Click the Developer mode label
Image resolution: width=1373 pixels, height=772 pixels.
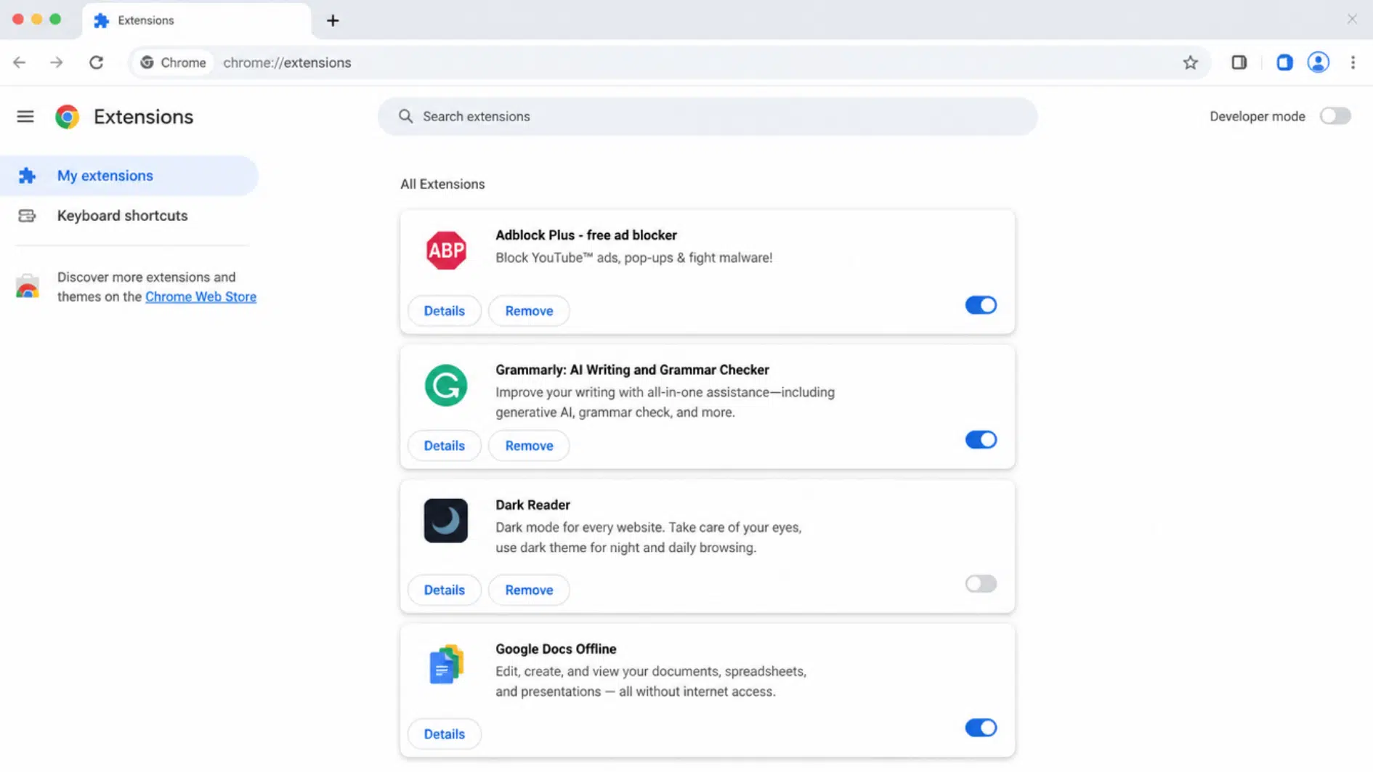coord(1257,116)
